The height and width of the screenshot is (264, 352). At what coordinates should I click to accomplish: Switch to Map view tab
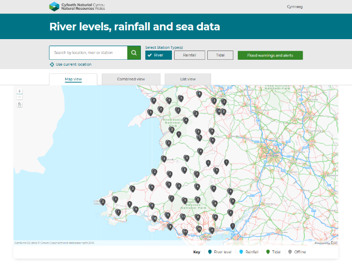(73, 79)
